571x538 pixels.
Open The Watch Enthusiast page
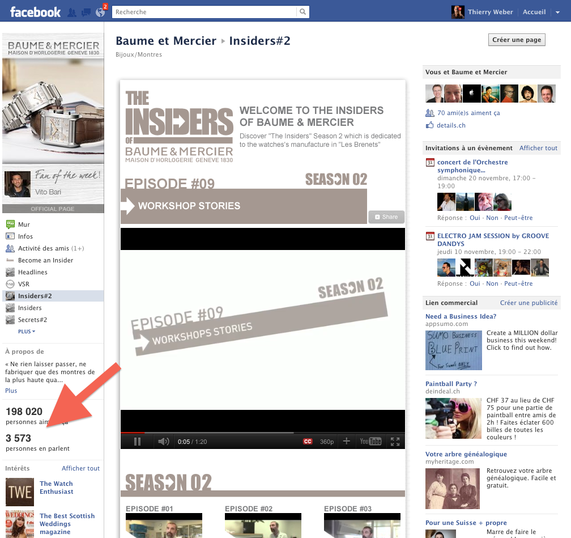coord(57,488)
